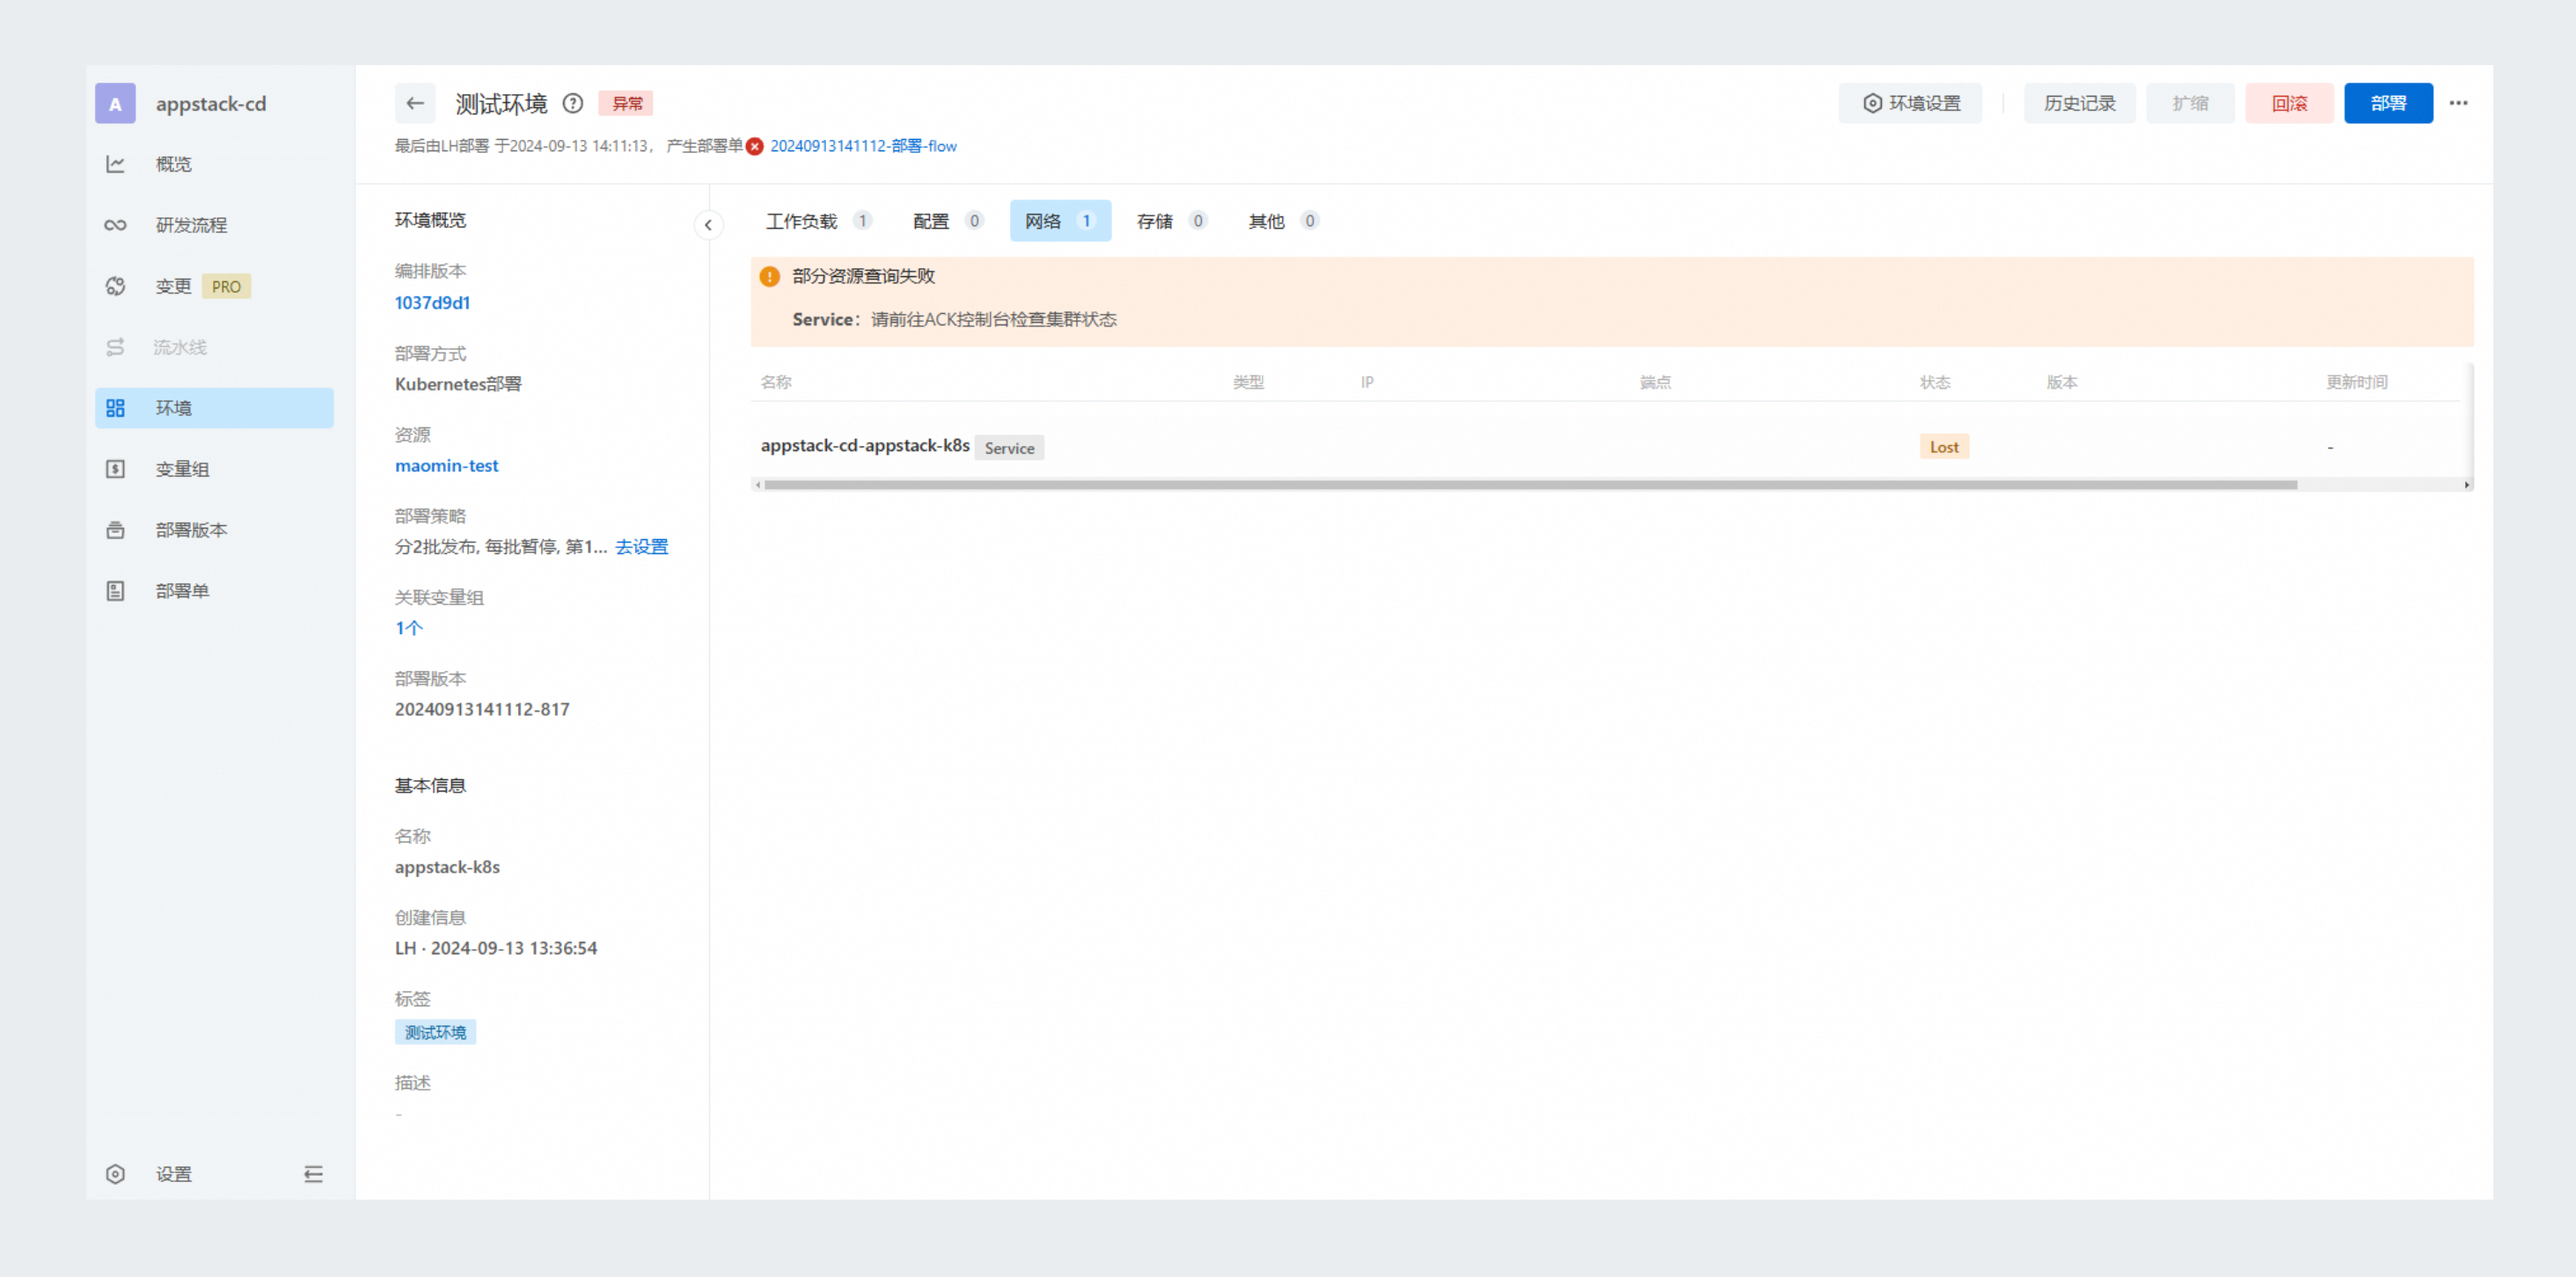
Task: Click the scrollbar right arrow of the table
Action: click(2467, 485)
